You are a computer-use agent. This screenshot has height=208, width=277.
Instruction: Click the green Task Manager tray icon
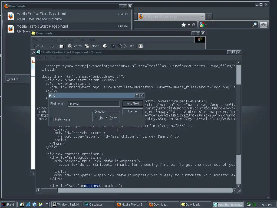click(x=254, y=204)
